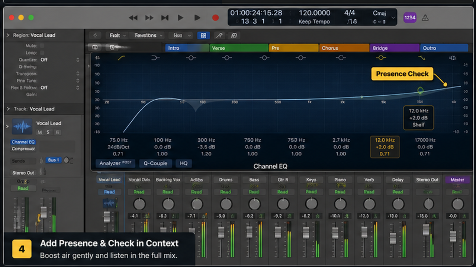Select the Backing Vox channel strip name

[168, 180]
